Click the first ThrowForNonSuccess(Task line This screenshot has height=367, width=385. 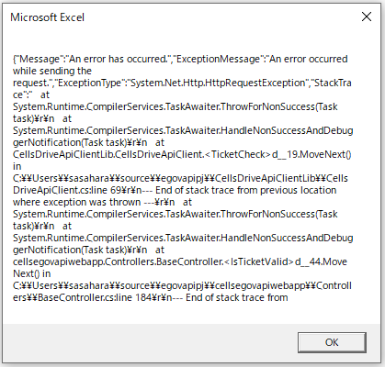(x=176, y=106)
